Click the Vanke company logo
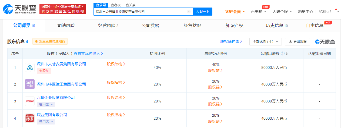 click(x=30, y=101)
